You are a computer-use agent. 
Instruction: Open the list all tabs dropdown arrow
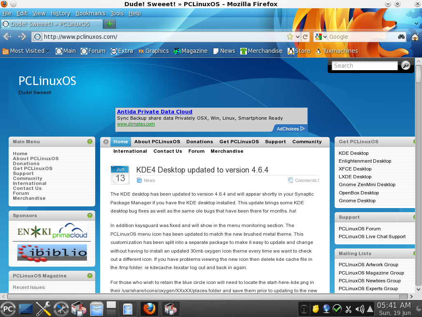pos(416,24)
